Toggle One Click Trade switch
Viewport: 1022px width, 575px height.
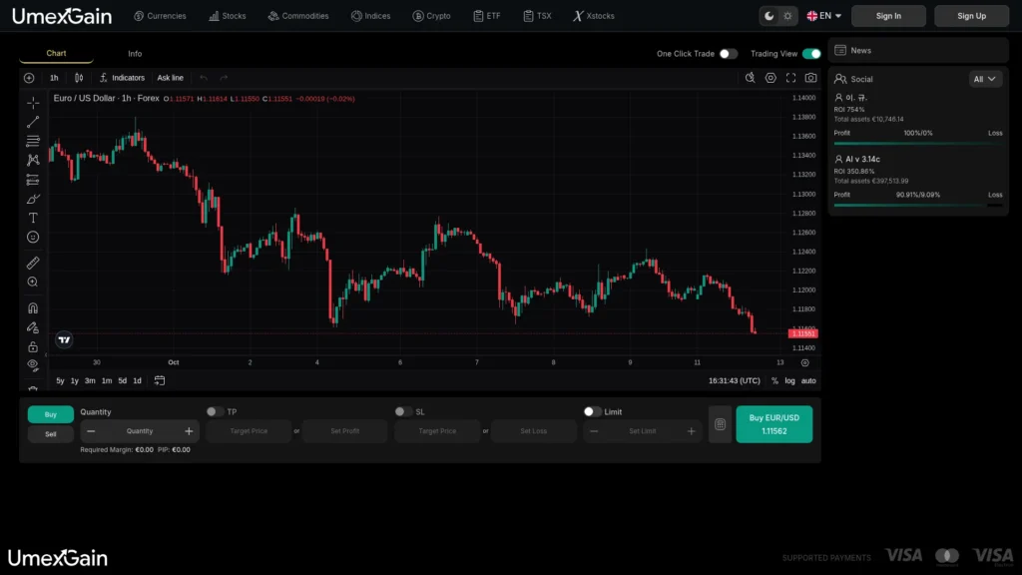pos(728,54)
